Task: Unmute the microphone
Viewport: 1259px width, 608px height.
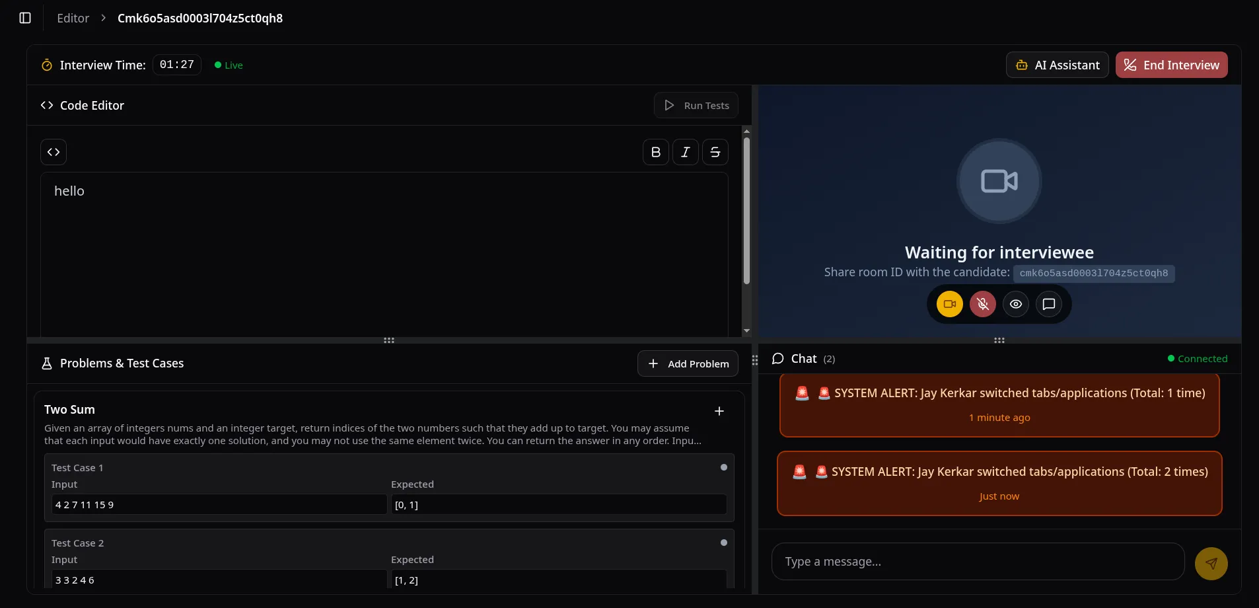Action: (x=983, y=304)
